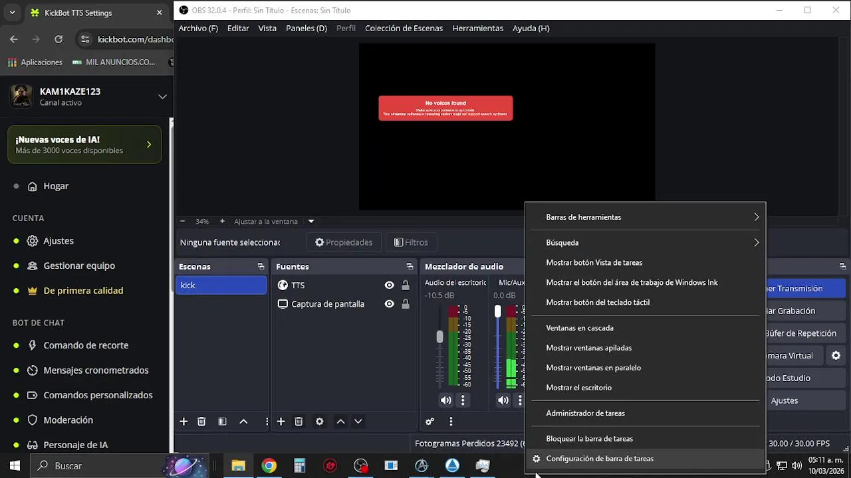Adjust Audio del escritorio volume slider
The height and width of the screenshot is (478, 851).
[439, 337]
